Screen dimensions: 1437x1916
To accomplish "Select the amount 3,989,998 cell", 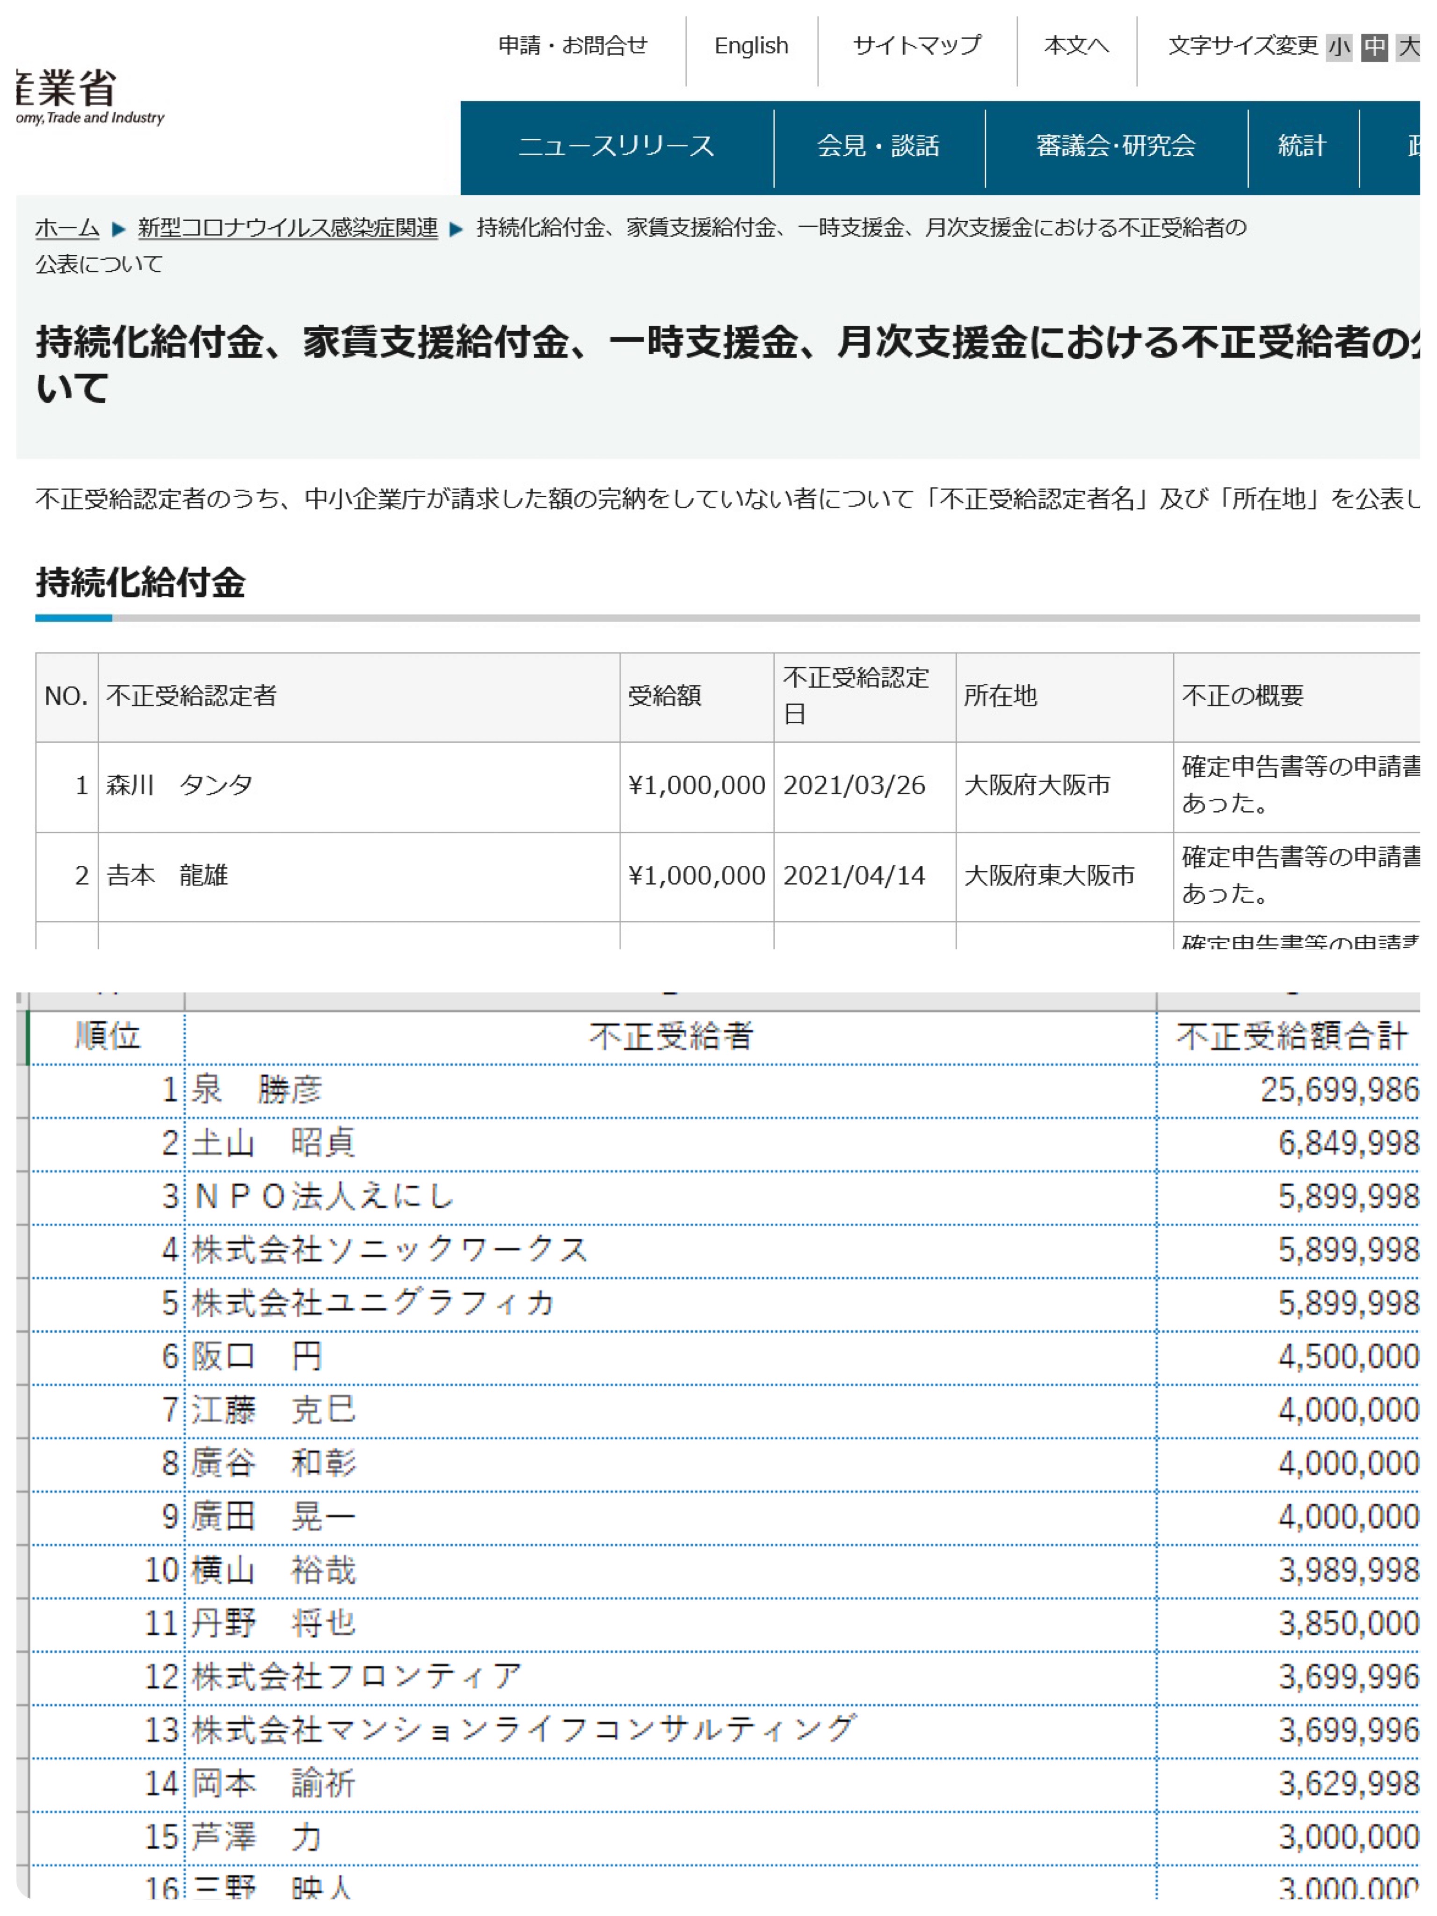I will click(1289, 1571).
